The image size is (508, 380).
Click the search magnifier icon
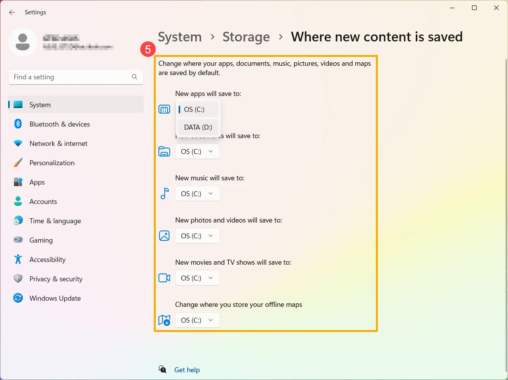[x=134, y=77]
